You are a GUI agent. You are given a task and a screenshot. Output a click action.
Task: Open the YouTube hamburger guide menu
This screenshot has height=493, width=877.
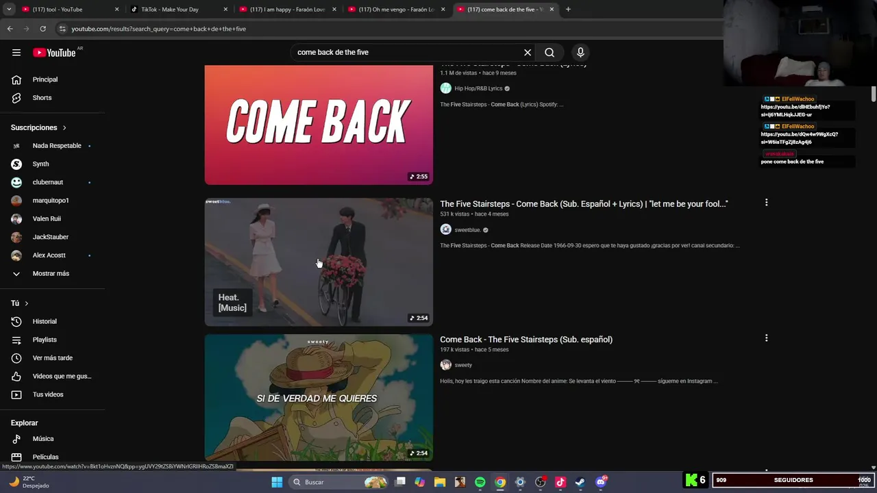(x=16, y=53)
